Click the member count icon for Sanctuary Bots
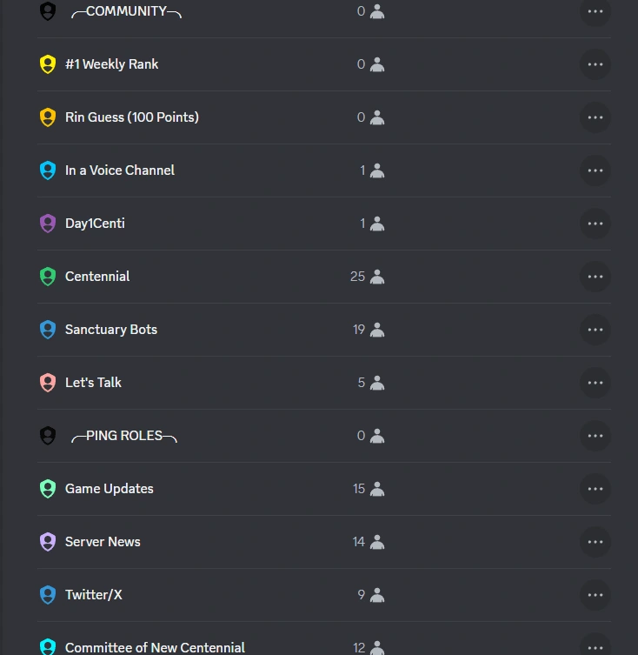The width and height of the screenshot is (638, 655). click(x=376, y=330)
